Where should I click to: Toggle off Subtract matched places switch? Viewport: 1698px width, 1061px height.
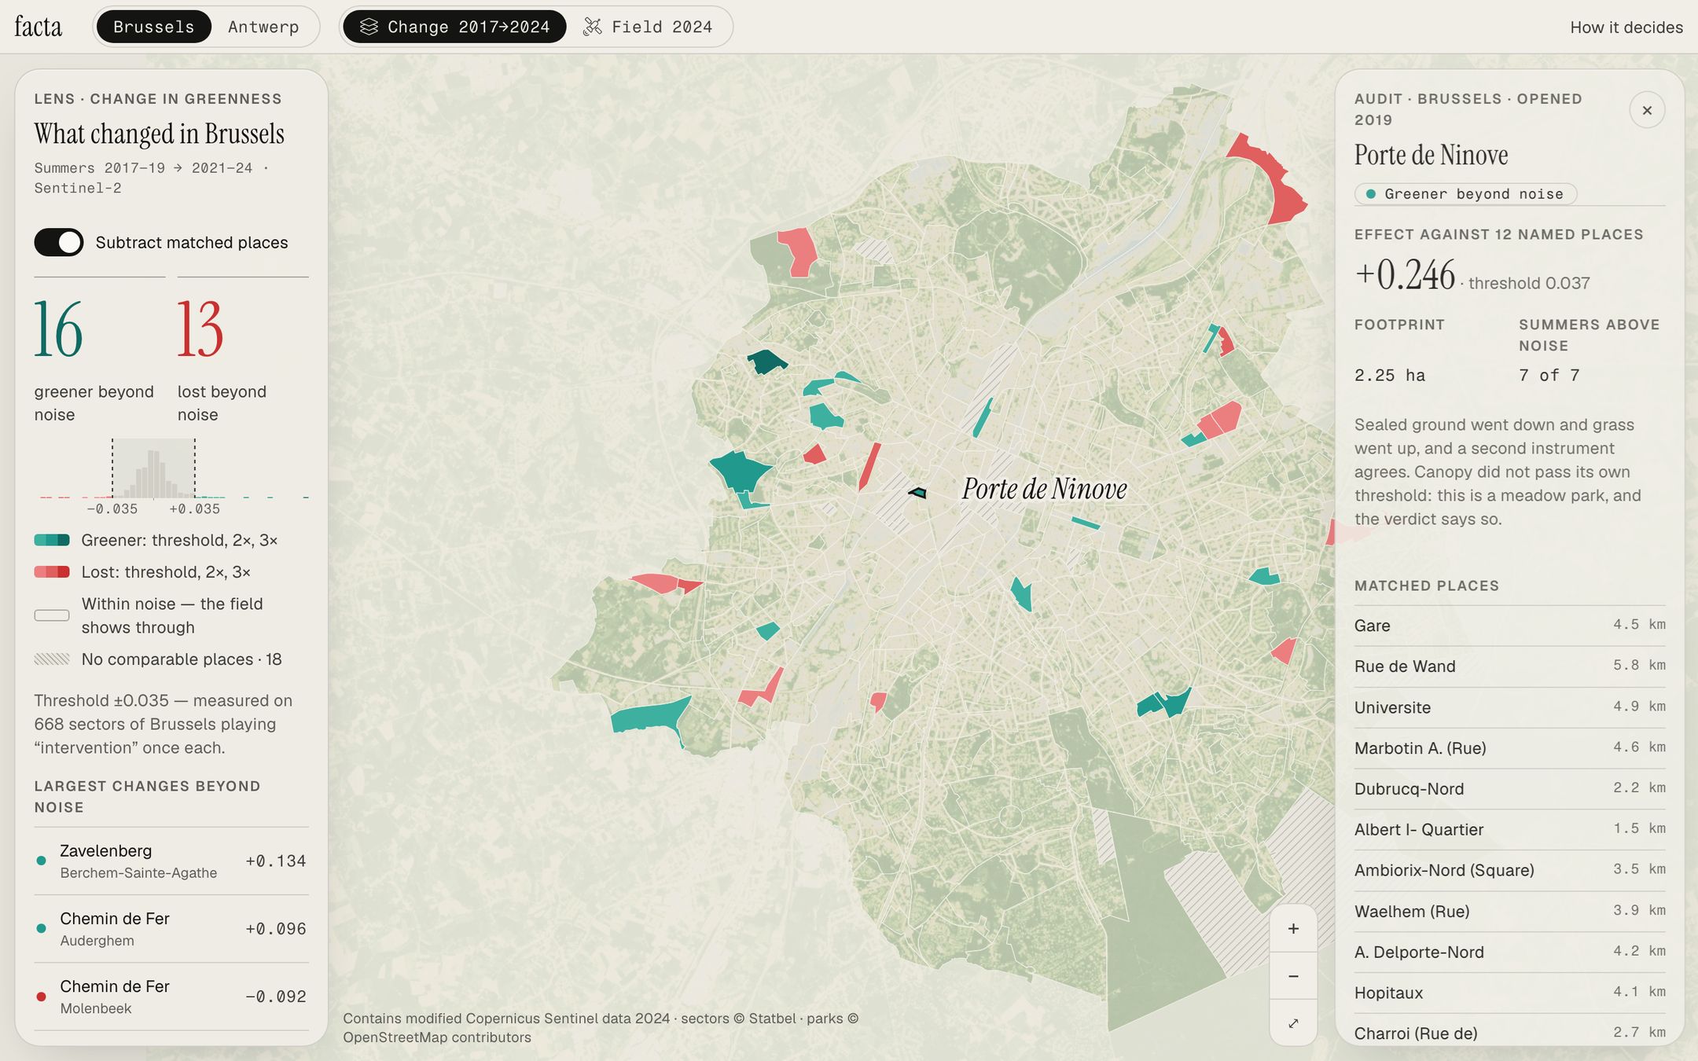coord(59,242)
